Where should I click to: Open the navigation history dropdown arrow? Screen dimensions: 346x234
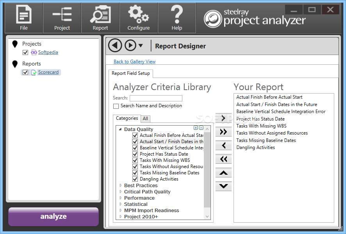point(141,46)
